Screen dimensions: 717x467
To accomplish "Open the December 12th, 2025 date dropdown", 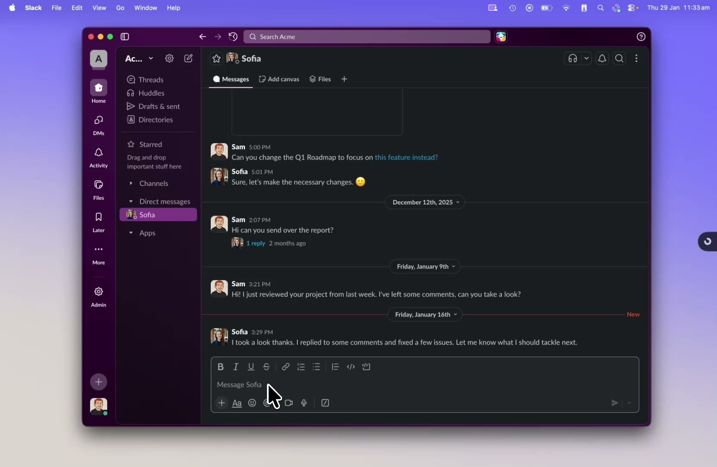I will point(425,202).
